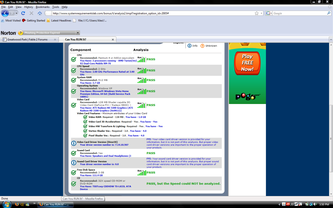Open the Getting Started bookmark

(33, 20)
